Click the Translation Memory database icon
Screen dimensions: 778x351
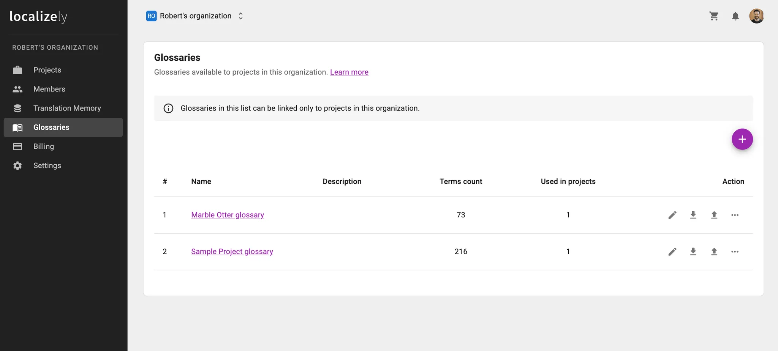17,108
